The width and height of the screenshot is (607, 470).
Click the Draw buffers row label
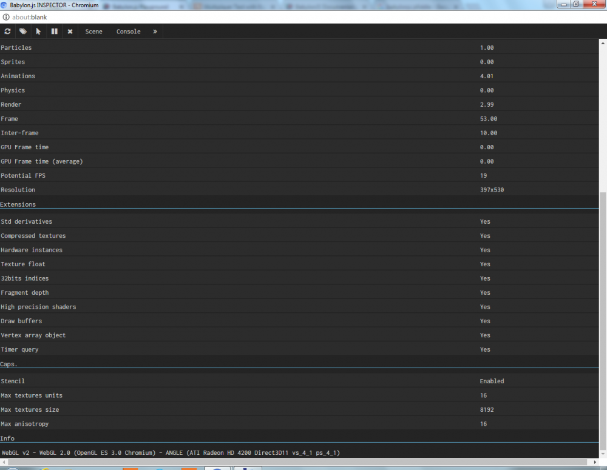(21, 321)
